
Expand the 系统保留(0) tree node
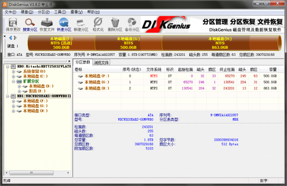[13, 72]
